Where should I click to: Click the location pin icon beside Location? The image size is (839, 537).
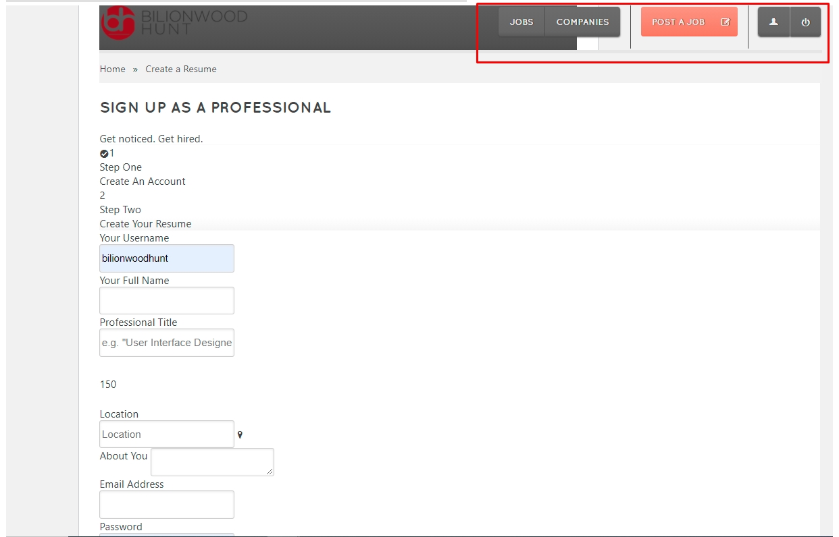pos(240,435)
